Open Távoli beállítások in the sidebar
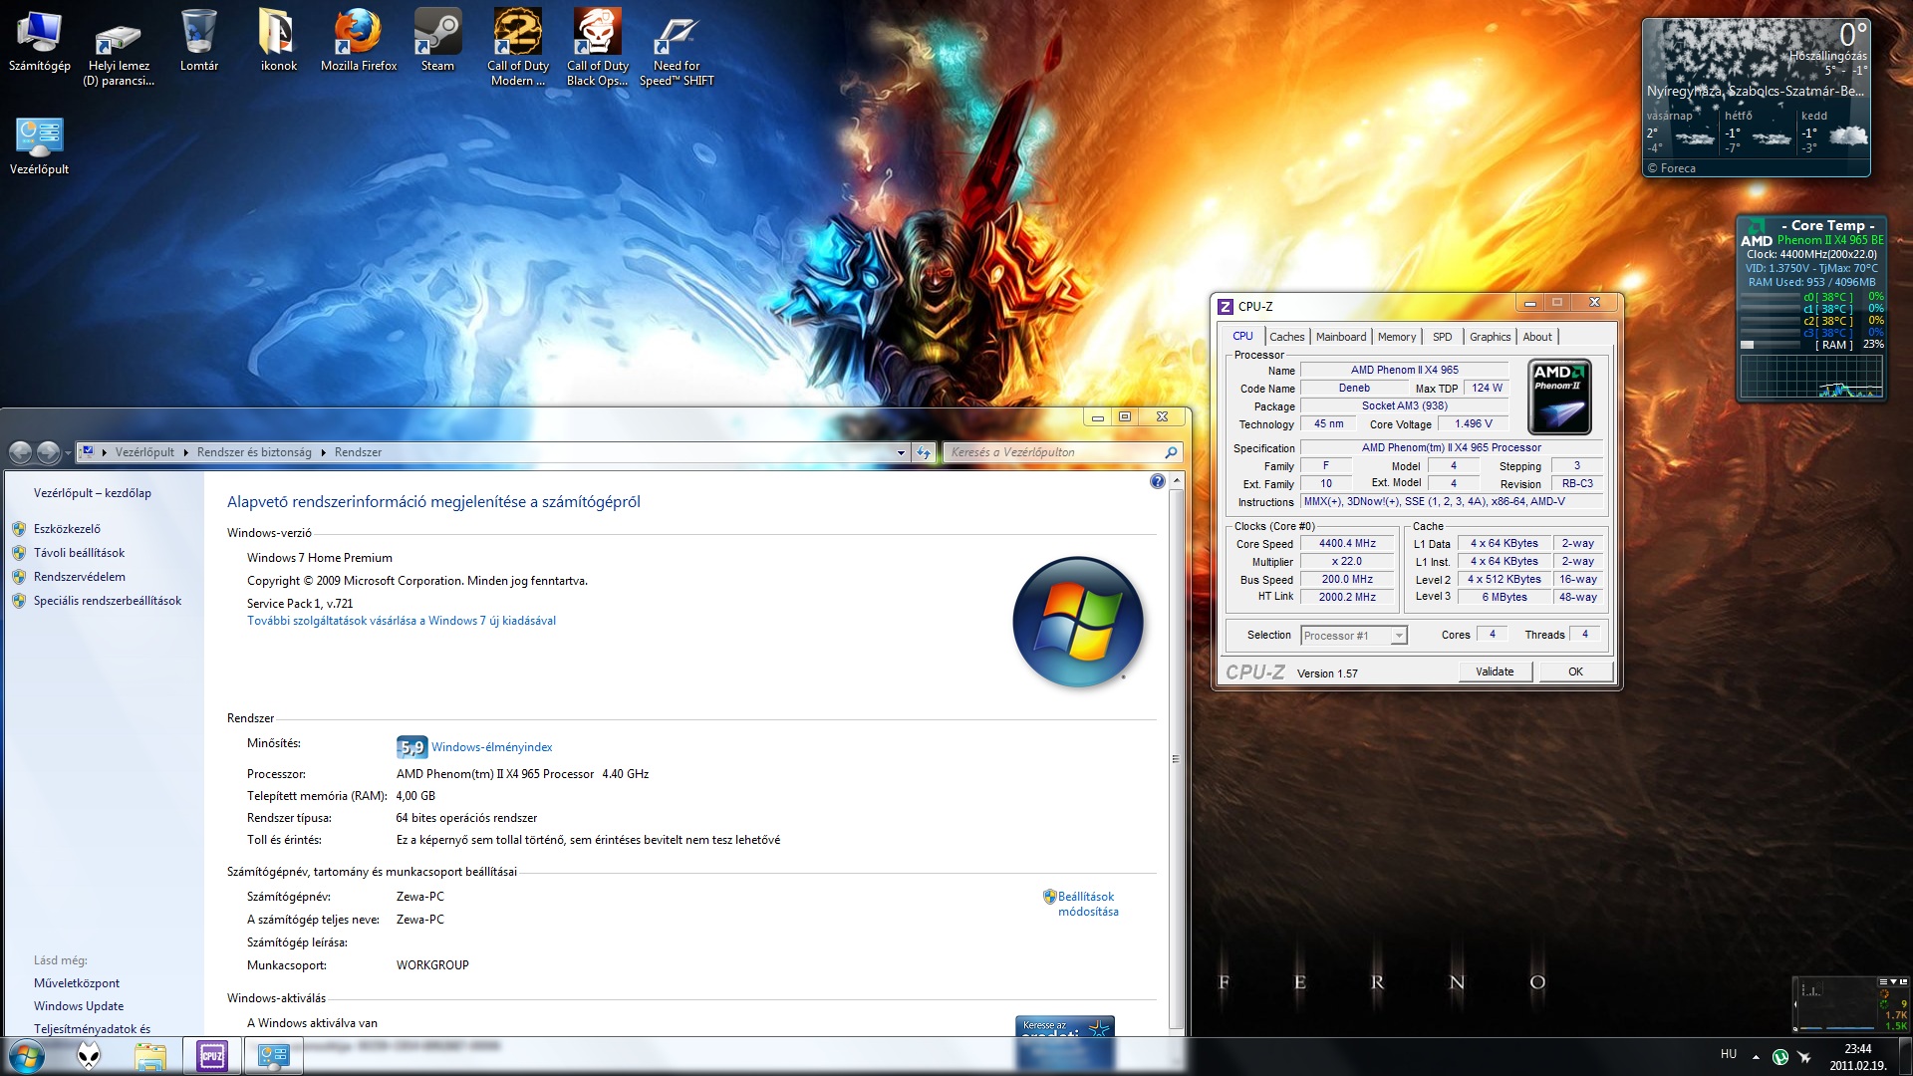 (79, 553)
